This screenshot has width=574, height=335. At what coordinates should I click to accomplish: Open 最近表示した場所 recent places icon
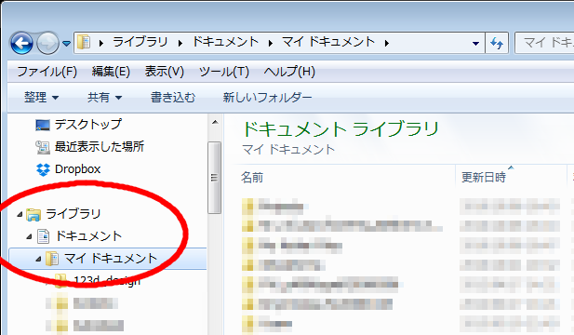[43, 147]
